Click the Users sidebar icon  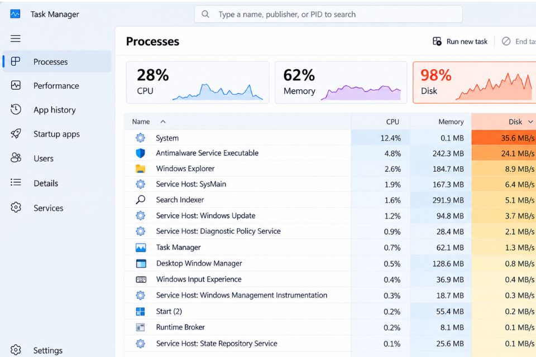[16, 158]
